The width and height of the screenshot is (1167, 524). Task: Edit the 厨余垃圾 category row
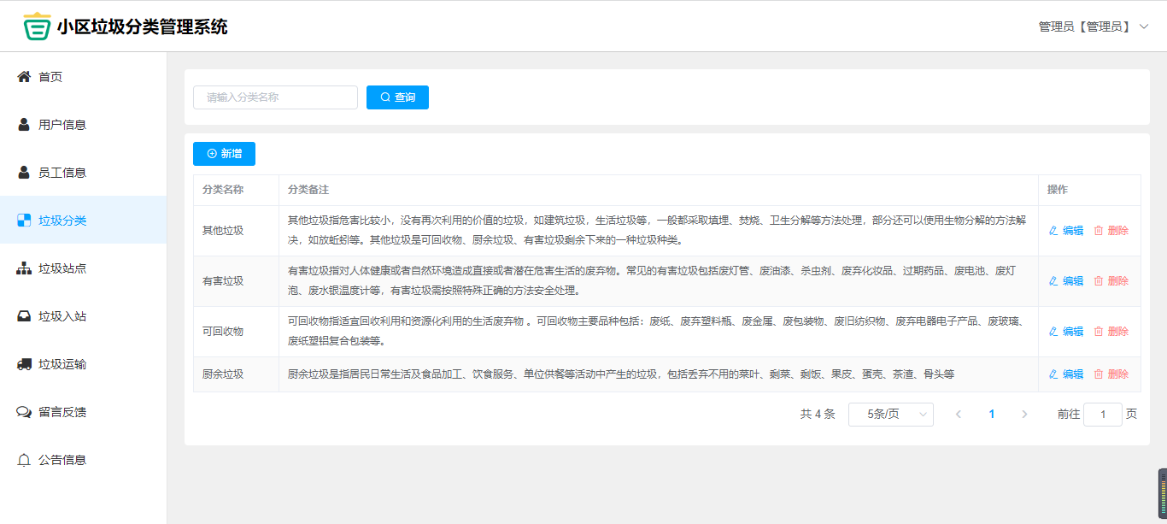coord(1065,374)
